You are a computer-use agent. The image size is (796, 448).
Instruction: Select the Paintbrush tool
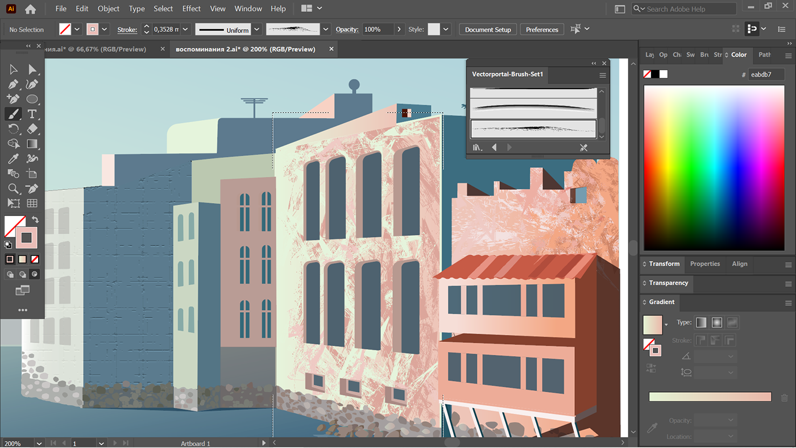pos(13,114)
